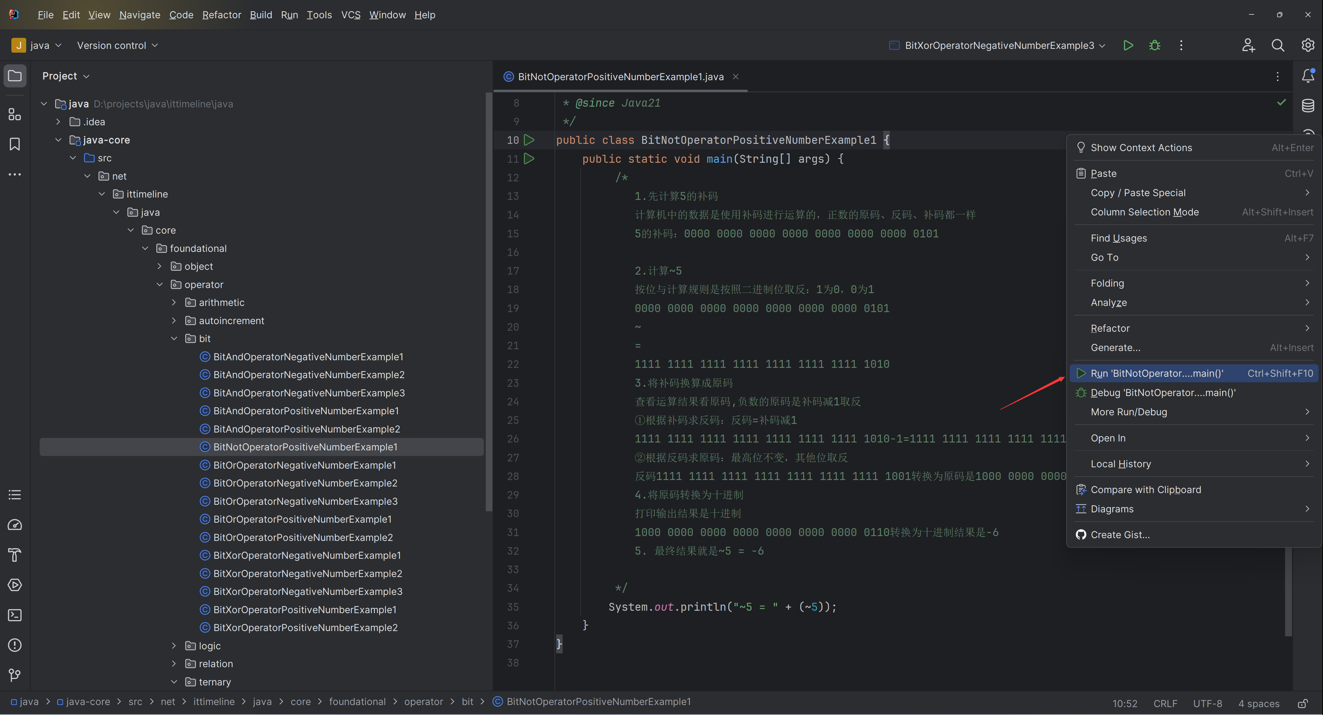Select BitOrOperatorPositiveNumberExample2 file

pos(302,537)
